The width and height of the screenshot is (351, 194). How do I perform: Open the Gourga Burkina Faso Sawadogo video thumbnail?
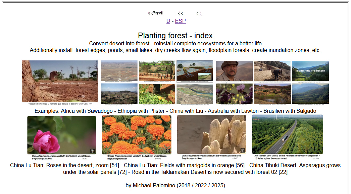point(60,81)
